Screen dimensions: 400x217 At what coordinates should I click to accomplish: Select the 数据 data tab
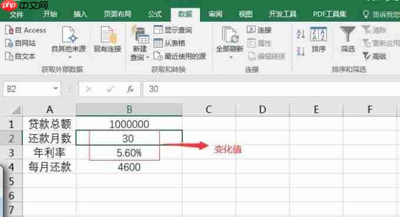[x=185, y=14]
